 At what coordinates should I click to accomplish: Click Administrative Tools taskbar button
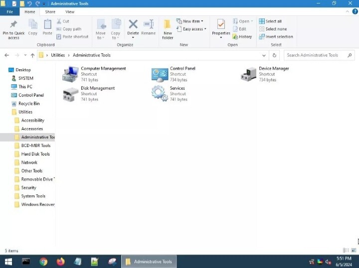coord(149,262)
